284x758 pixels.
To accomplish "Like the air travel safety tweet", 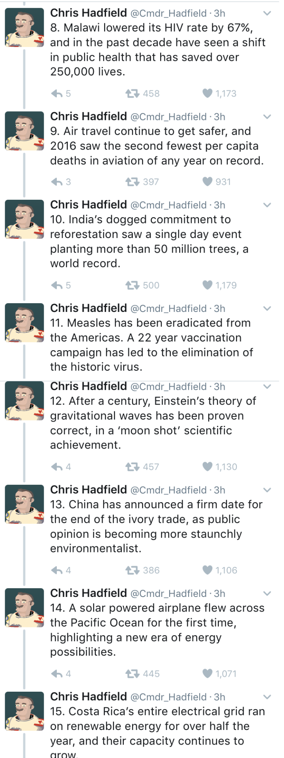I will (x=207, y=182).
